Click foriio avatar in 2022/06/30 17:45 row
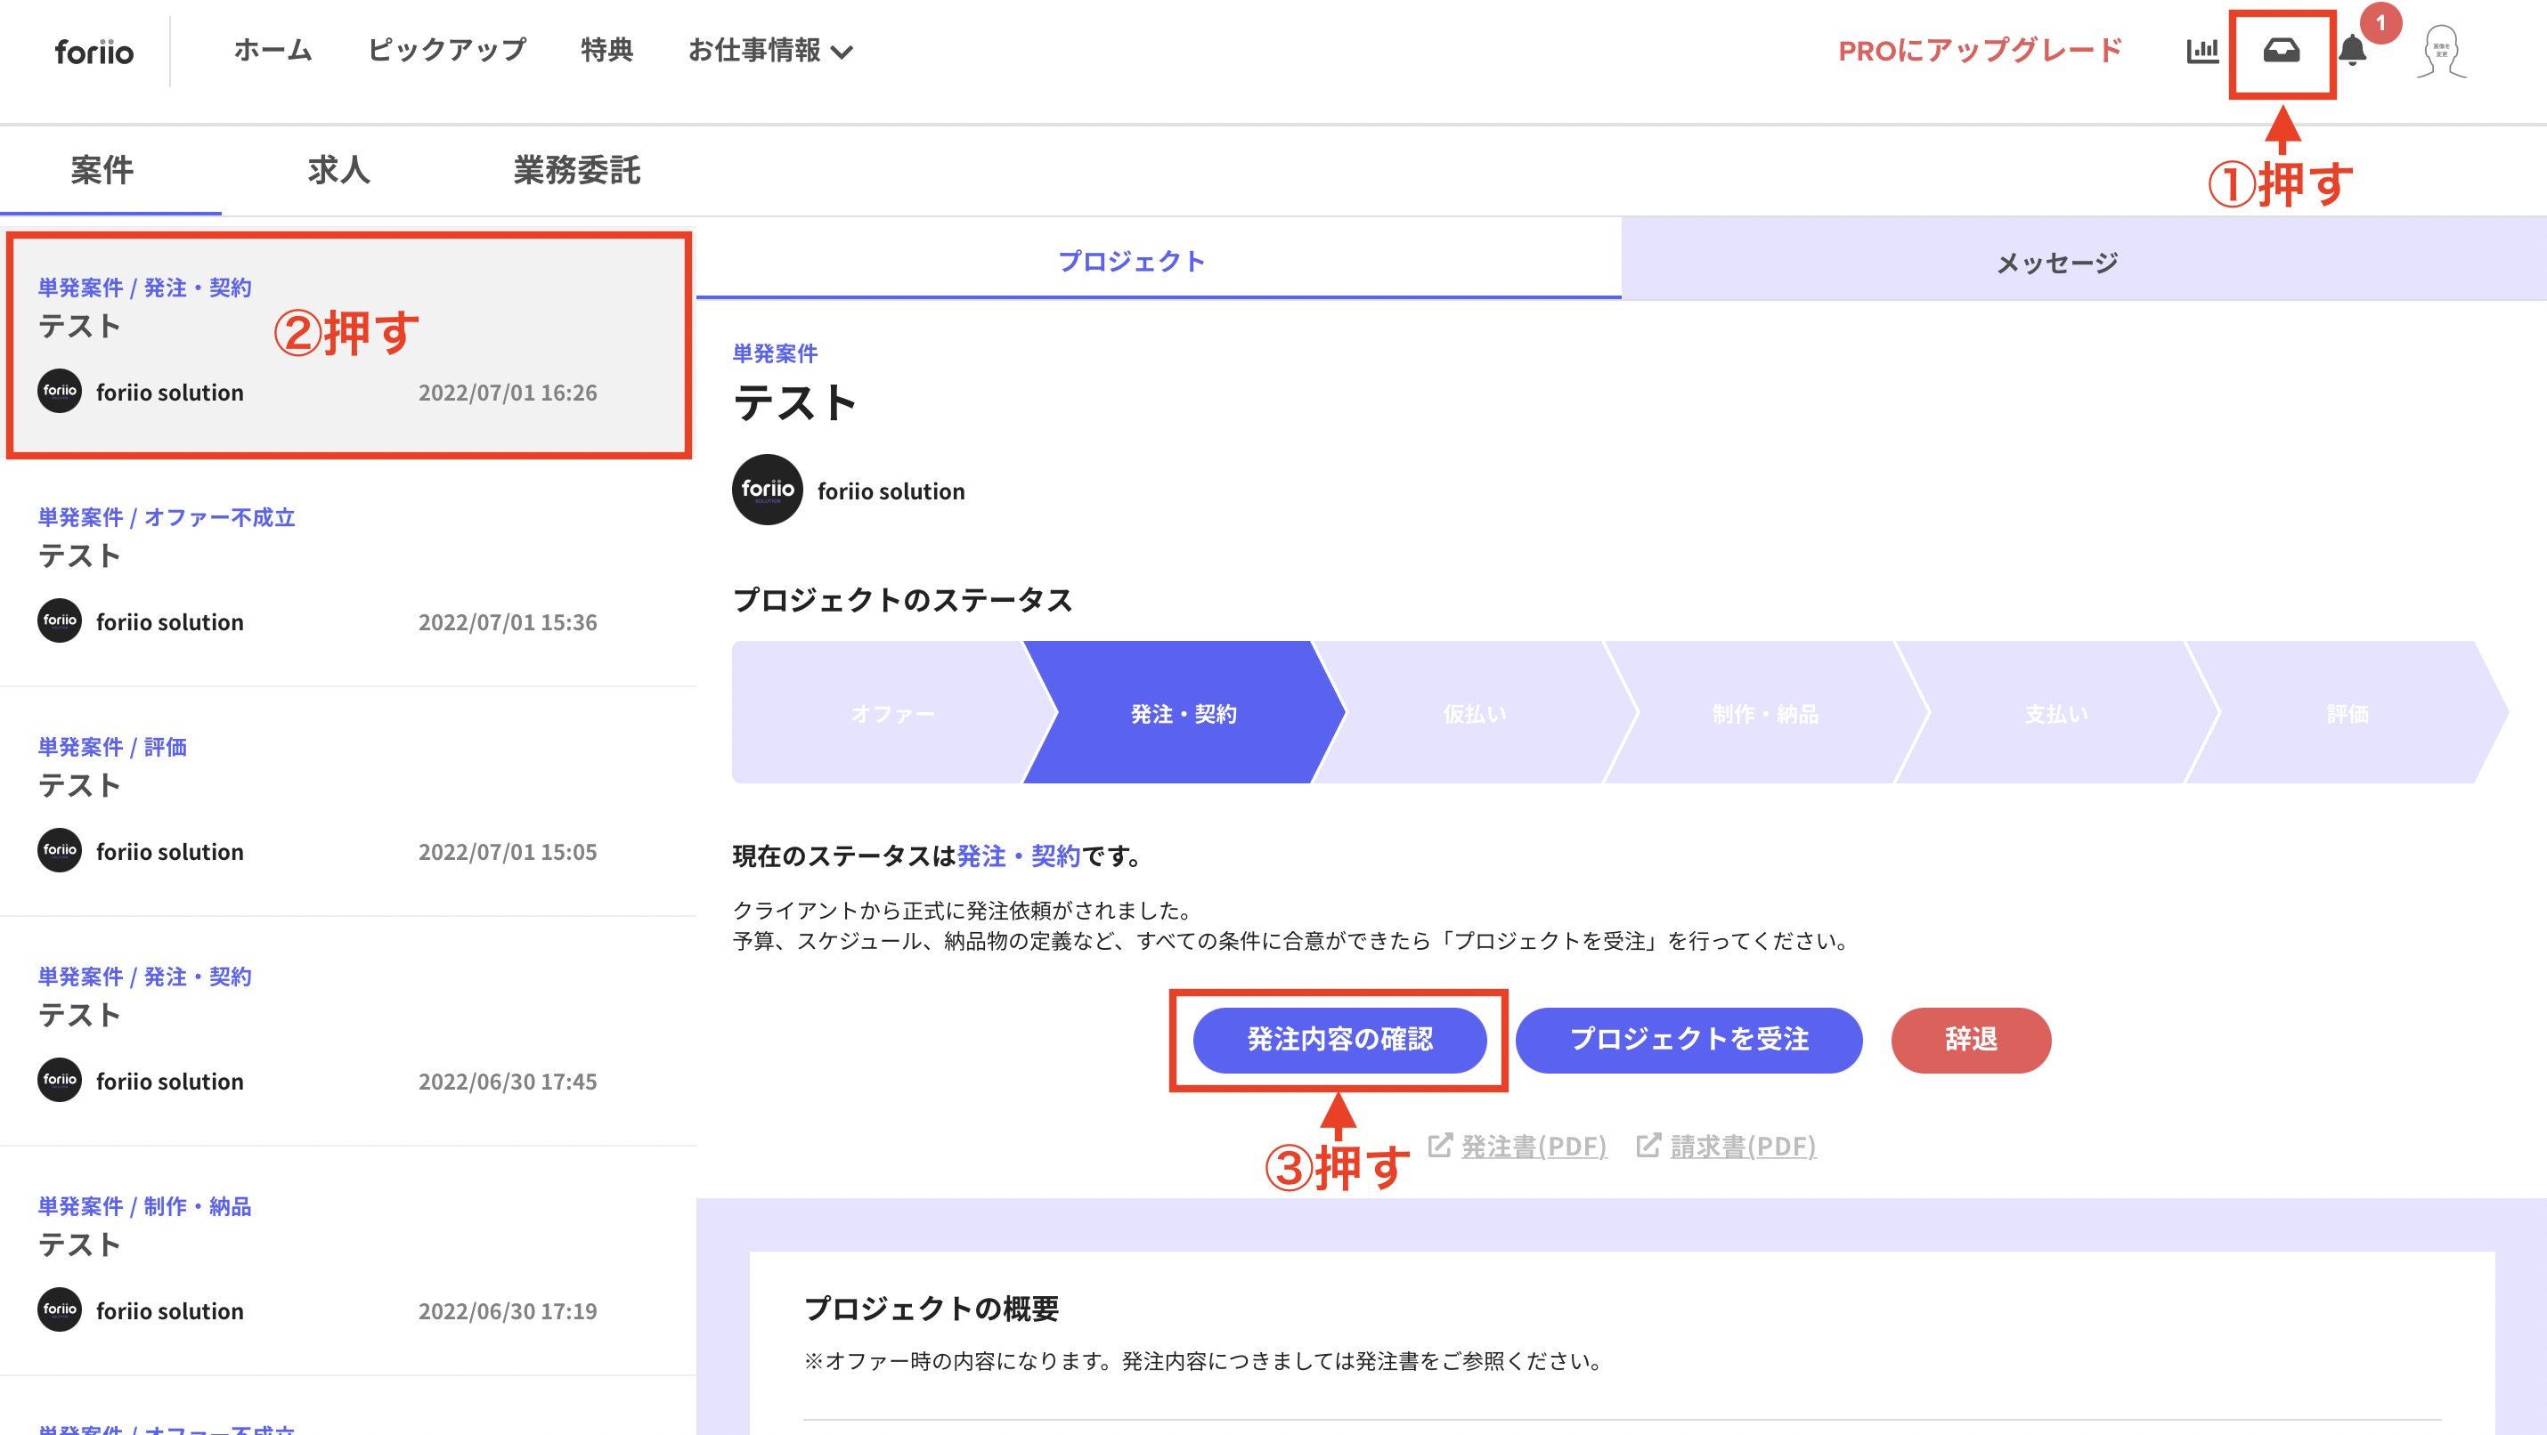Screen dimensions: 2547x1435 [x=60, y=1080]
